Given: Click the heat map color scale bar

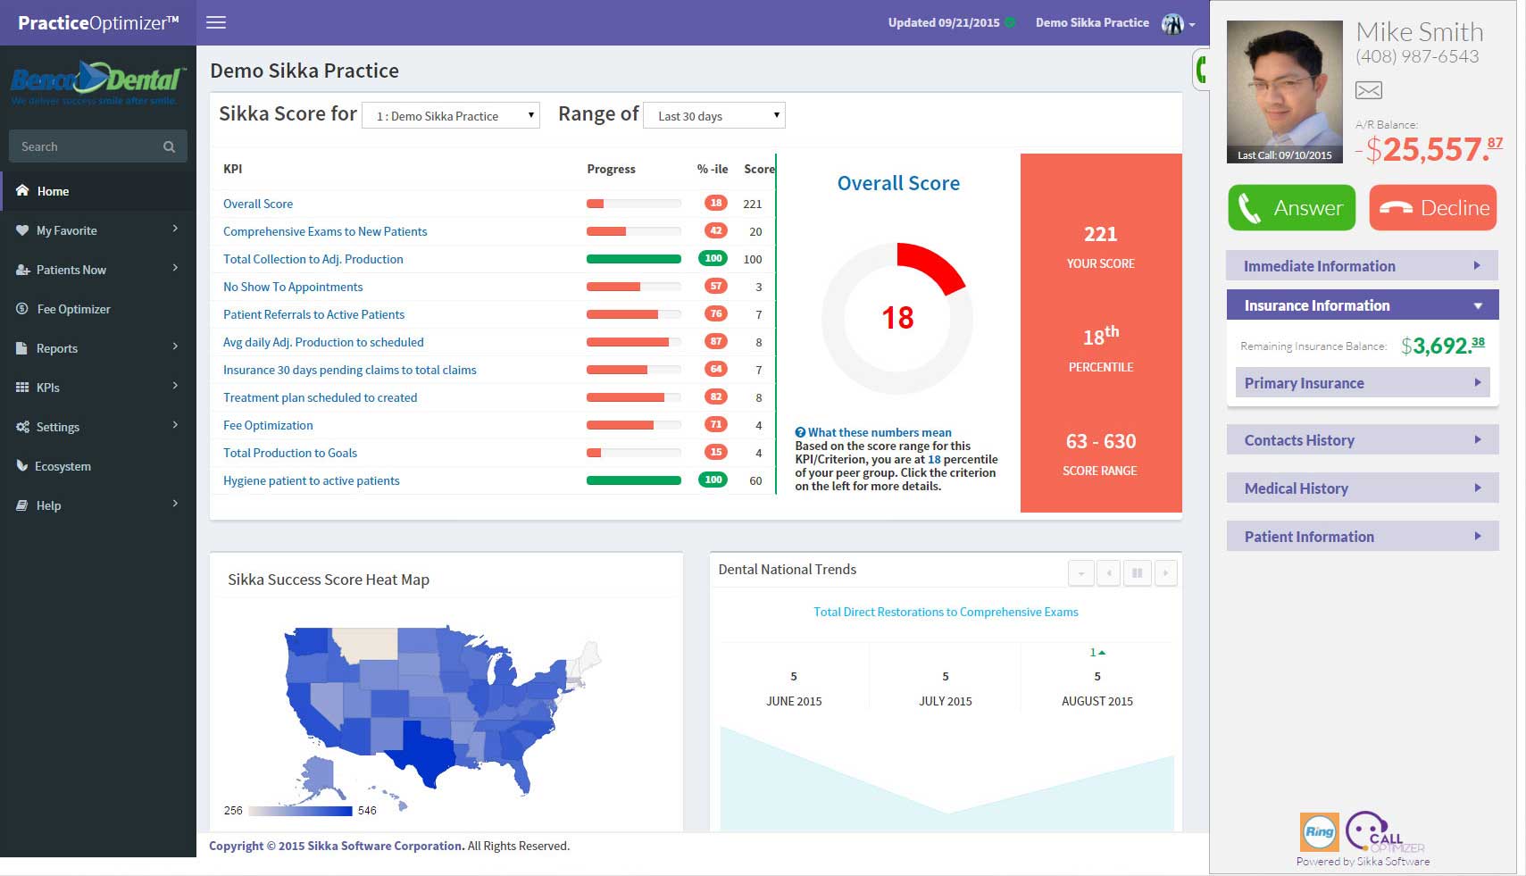Looking at the screenshot, I should (x=301, y=811).
